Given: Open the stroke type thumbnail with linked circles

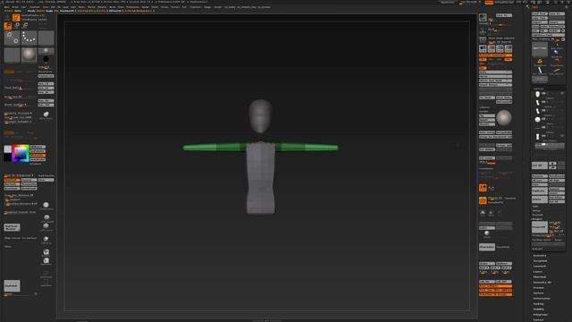Looking at the screenshot, I should 12,38.
